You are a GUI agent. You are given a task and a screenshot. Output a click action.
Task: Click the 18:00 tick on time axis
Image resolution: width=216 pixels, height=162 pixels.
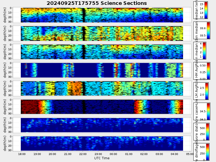click(x=22, y=154)
